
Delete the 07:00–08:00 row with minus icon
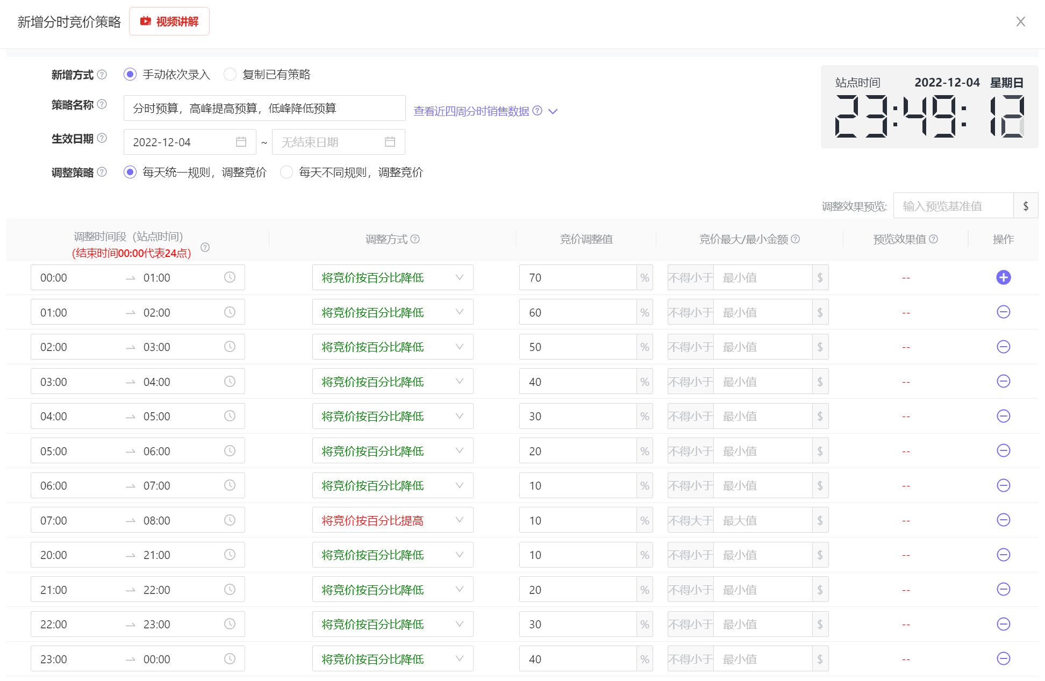click(x=1003, y=520)
